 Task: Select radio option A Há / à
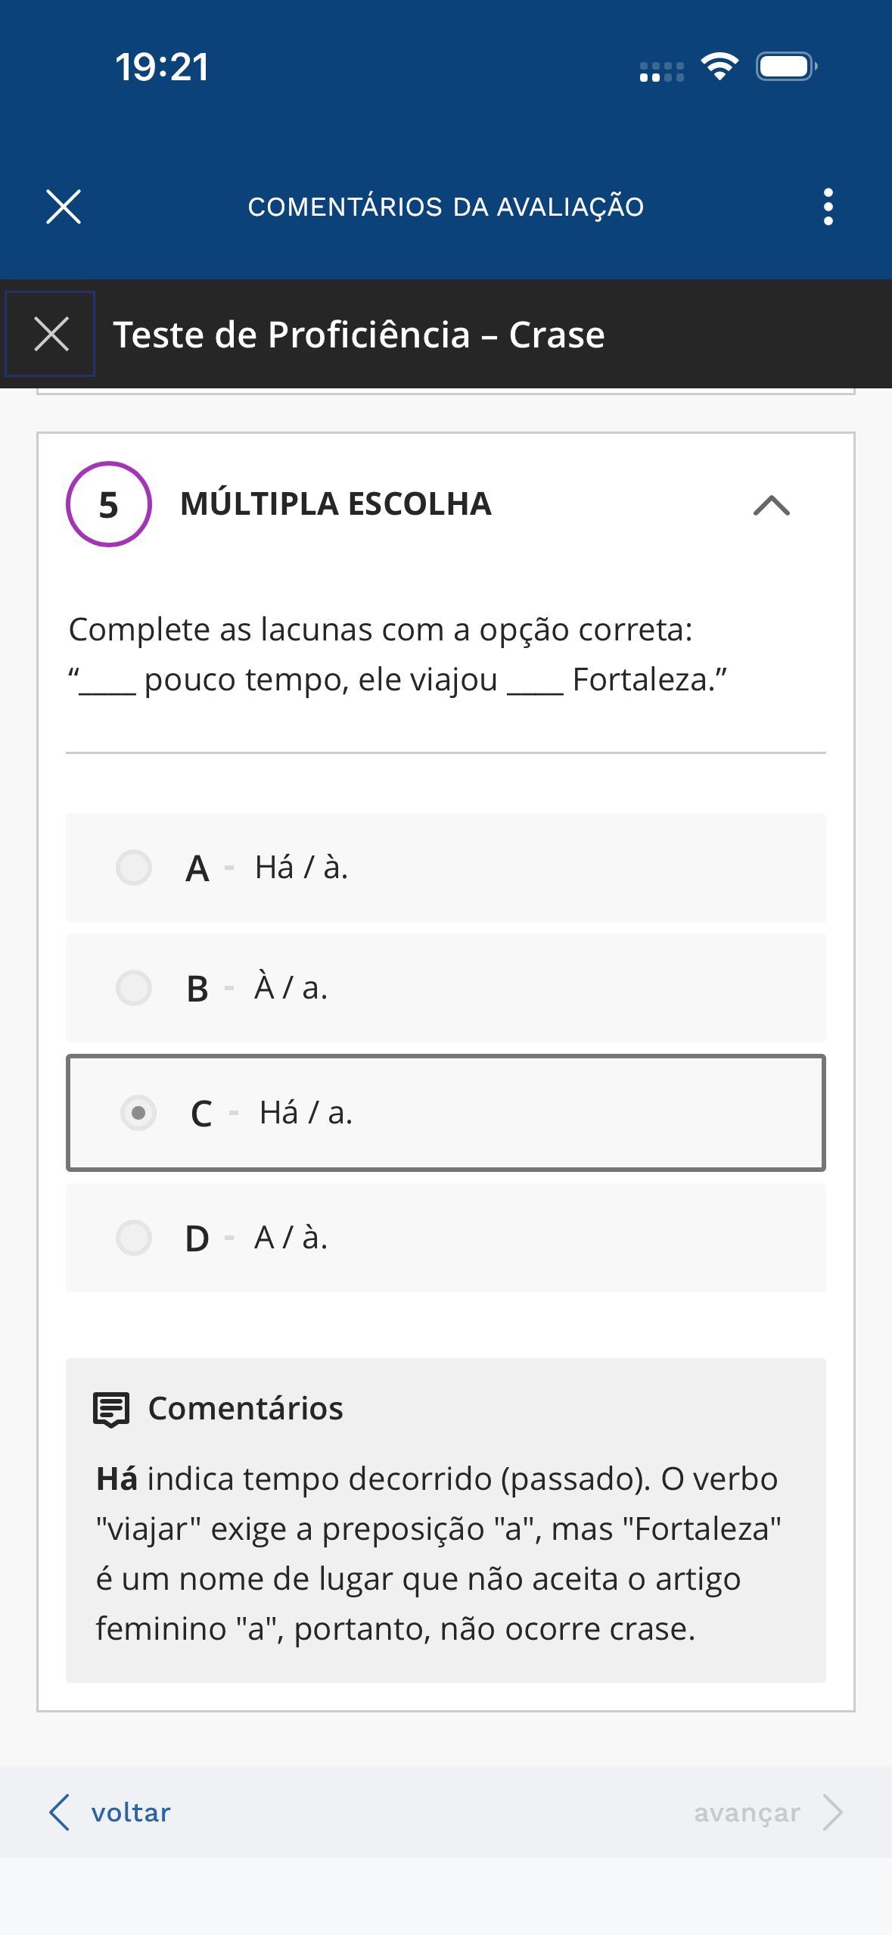pyautogui.click(x=134, y=868)
